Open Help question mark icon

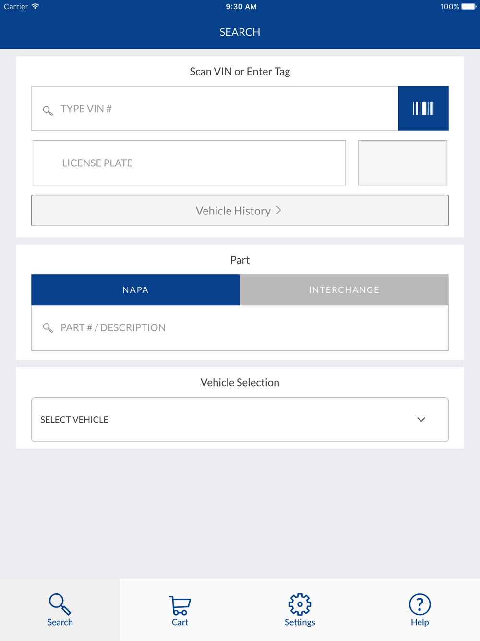point(420,604)
